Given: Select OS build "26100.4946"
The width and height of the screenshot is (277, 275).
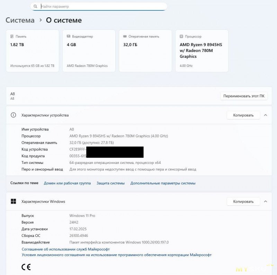Looking at the screenshot, I should pyautogui.click(x=79, y=236).
